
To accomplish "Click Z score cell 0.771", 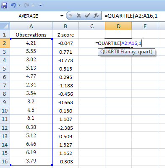I will 65,52.
